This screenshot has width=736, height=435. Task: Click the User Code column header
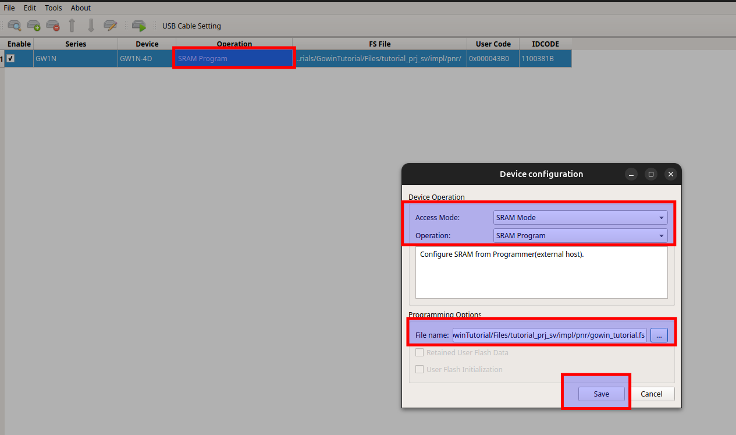coord(493,44)
